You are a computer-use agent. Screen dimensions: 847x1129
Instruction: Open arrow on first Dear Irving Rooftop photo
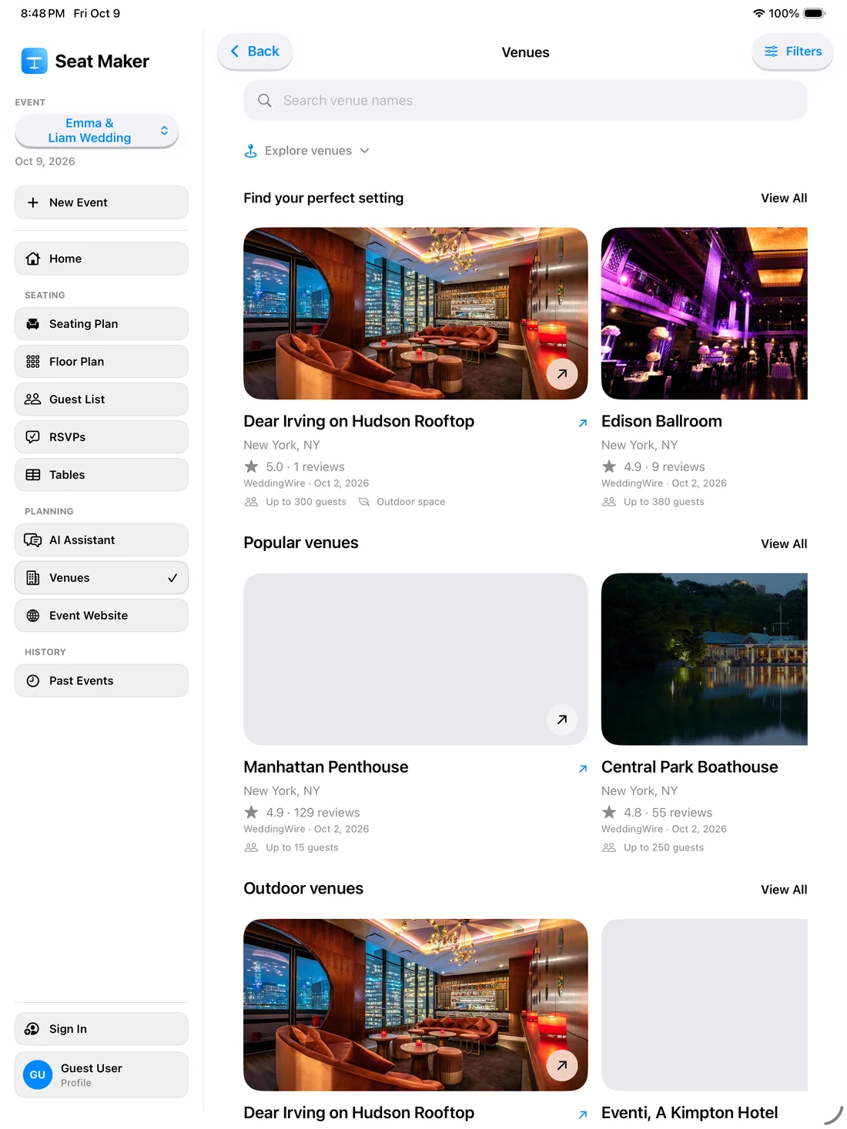point(562,374)
